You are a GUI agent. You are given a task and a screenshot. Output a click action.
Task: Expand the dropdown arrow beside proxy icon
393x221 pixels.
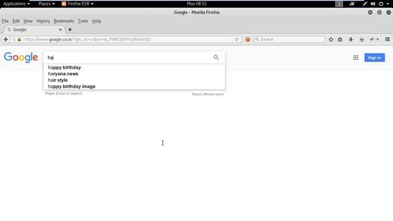(378, 39)
